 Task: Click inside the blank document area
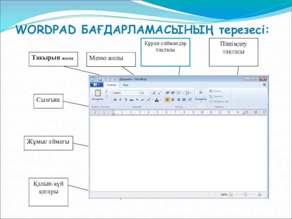tap(178, 153)
